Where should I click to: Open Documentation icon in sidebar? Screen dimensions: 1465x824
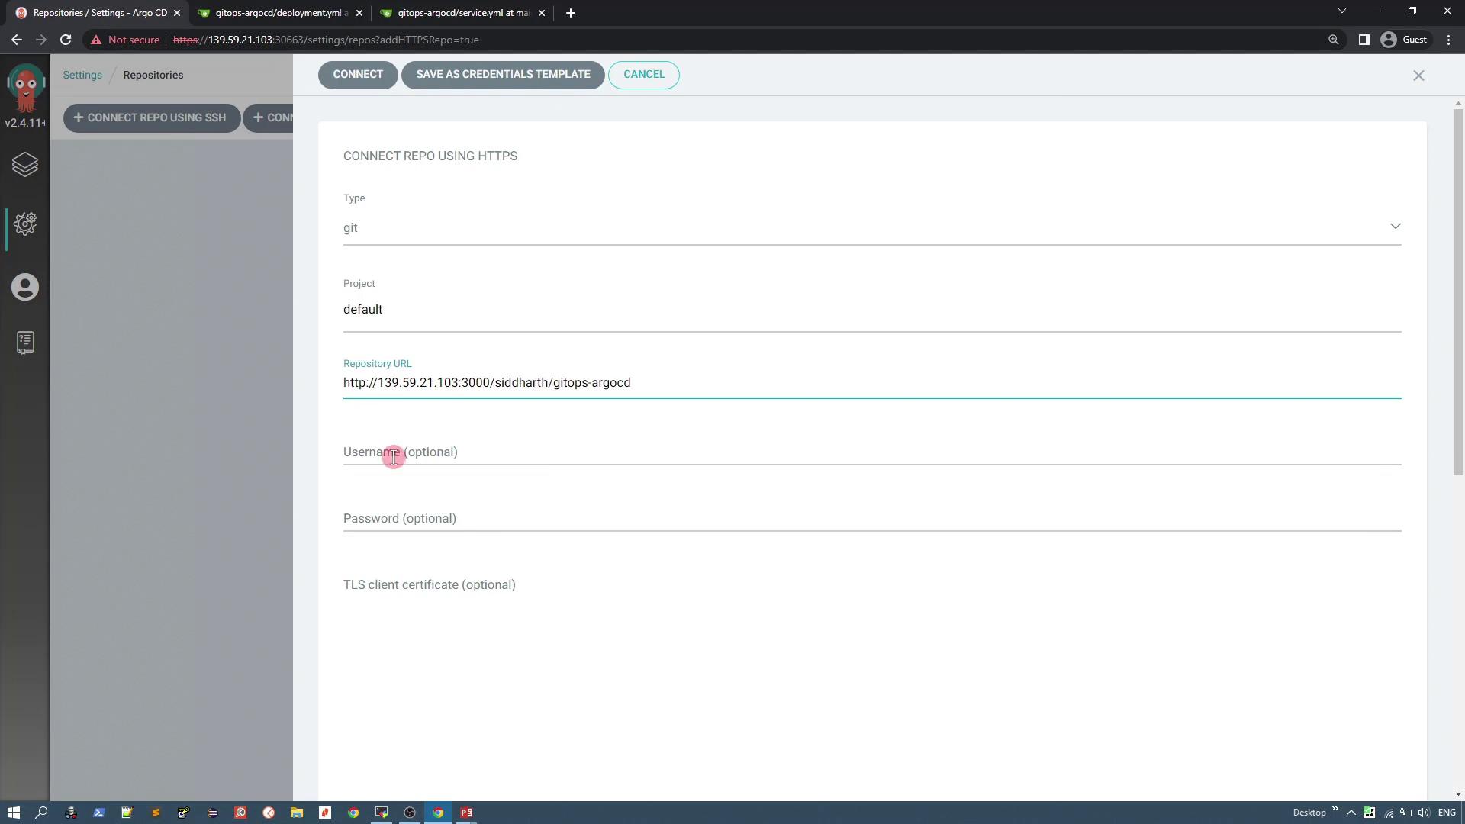[25, 343]
